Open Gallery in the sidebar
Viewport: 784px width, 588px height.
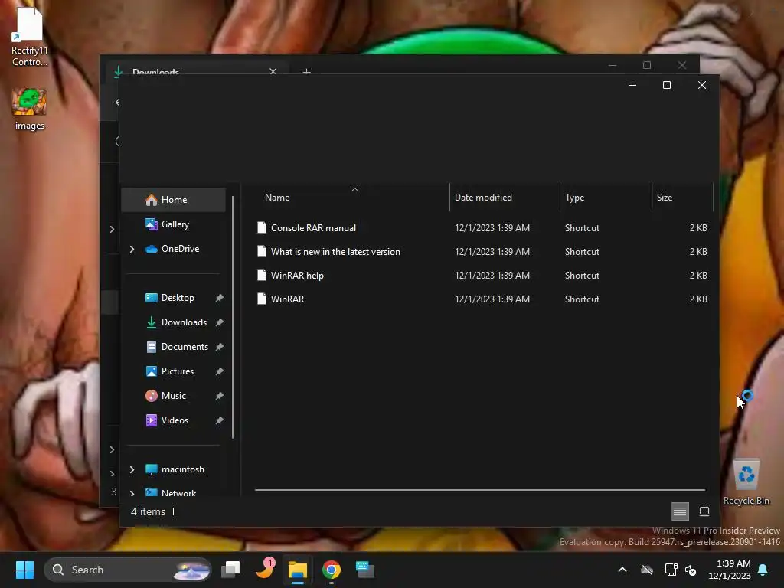tap(175, 224)
